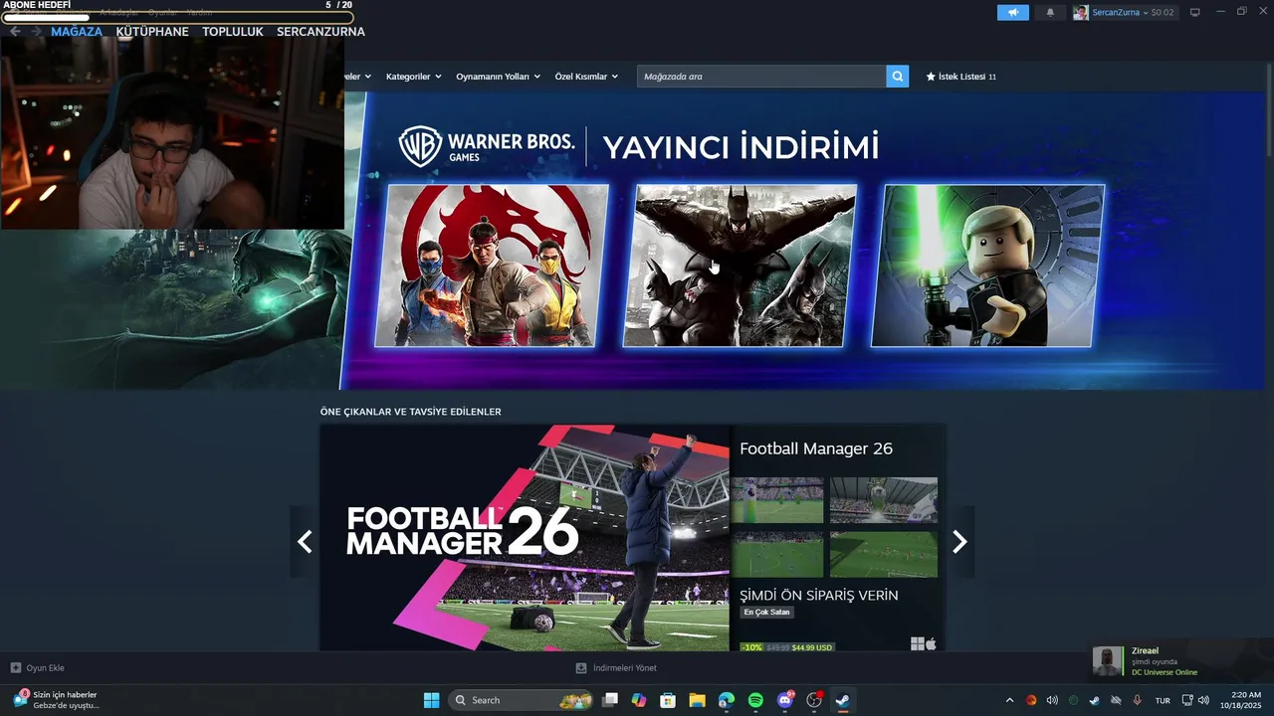Open the MAĞAZA tab

point(77,32)
